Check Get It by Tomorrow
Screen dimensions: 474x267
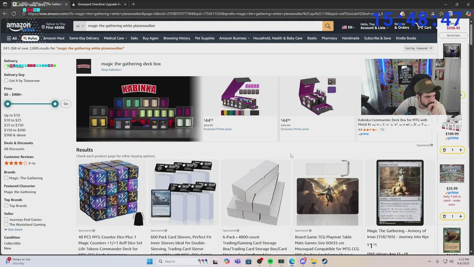[x=6, y=81]
